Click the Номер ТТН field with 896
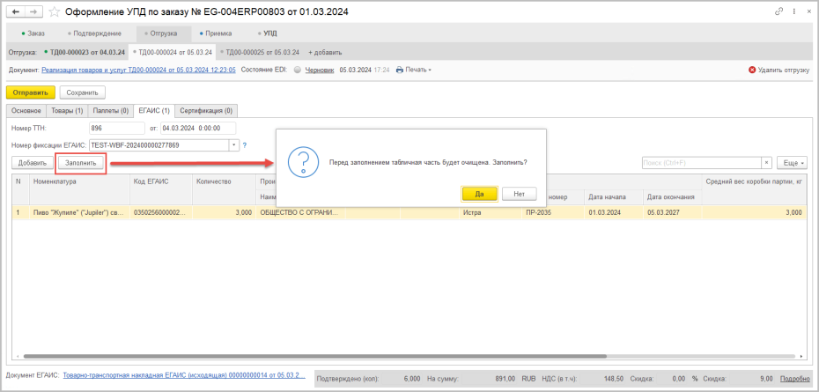 (x=117, y=128)
